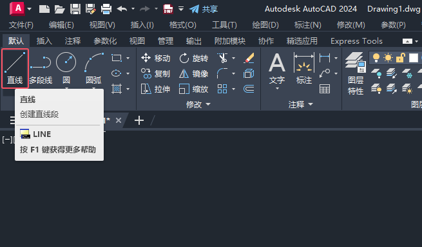Open the red A application menu
The image size is (422, 247).
coord(17,8)
